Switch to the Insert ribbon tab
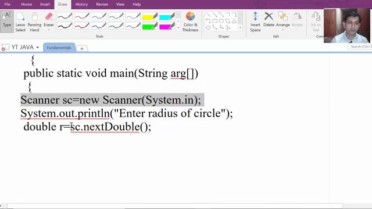 point(45,4)
